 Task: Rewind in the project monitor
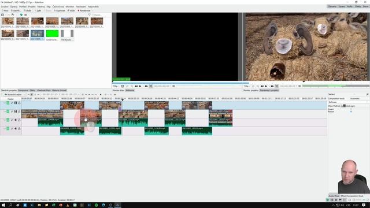[262, 86]
